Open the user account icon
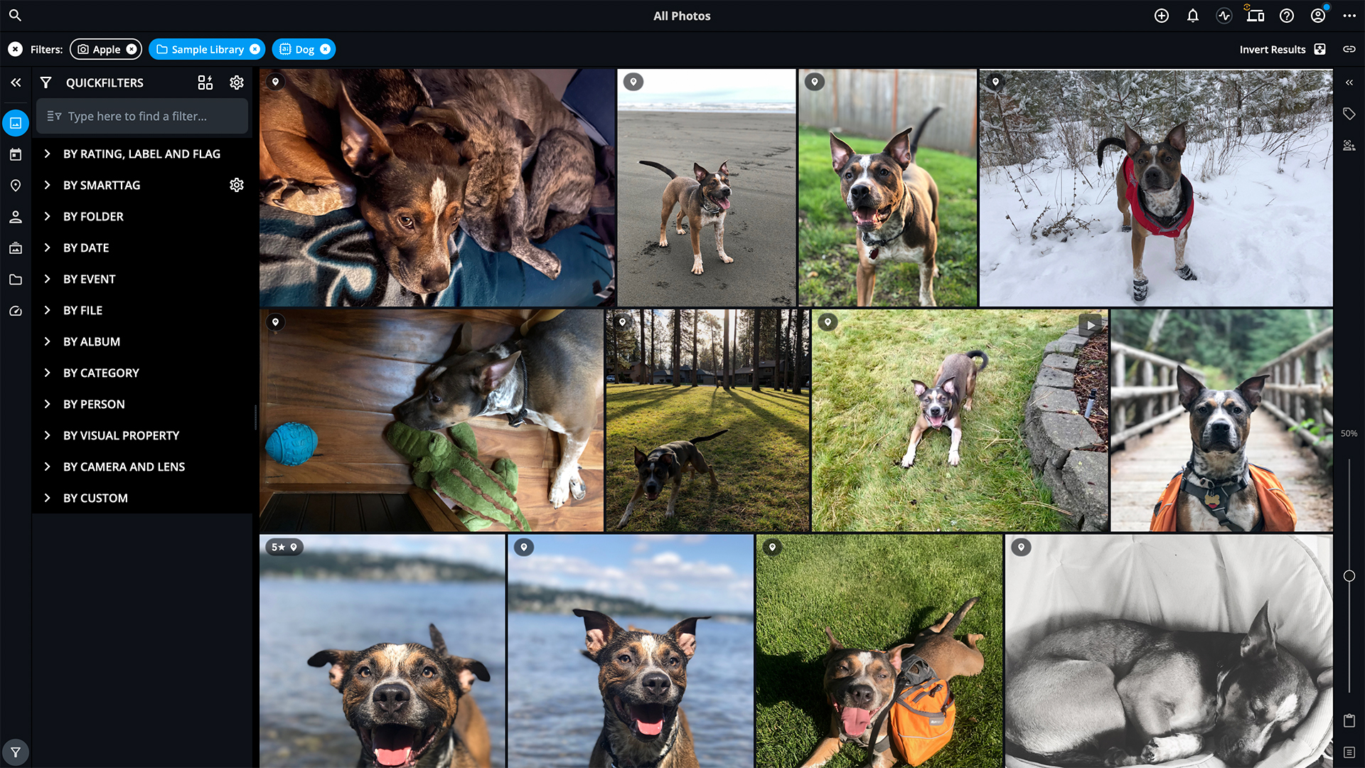1365x768 pixels. tap(1318, 16)
